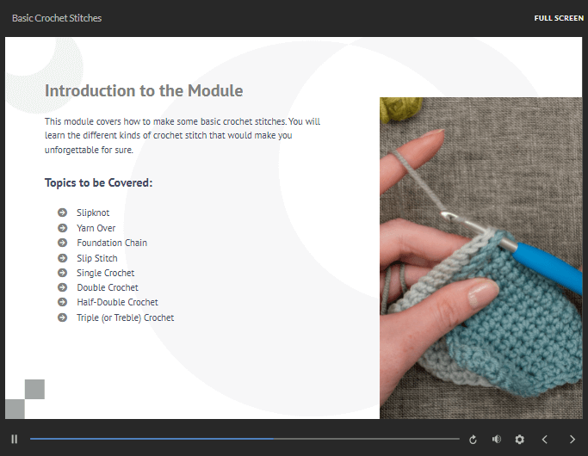Select the 'Foundation Chain' topic text
This screenshot has width=588, height=456.
[x=112, y=243]
